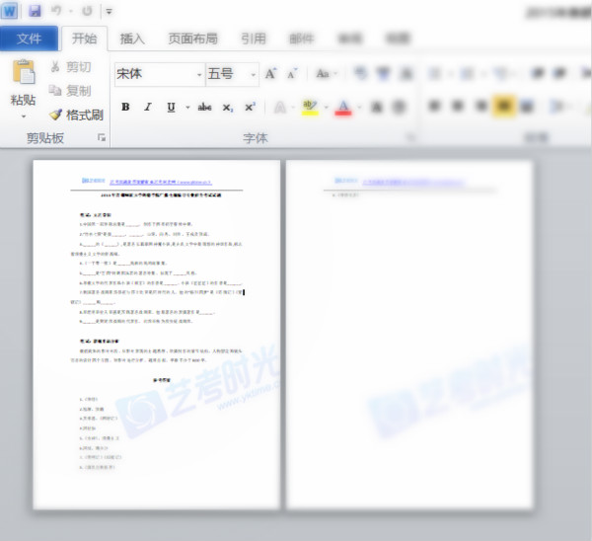Click the Underline U button
Image resolution: width=592 pixels, height=541 pixels.
[171, 107]
